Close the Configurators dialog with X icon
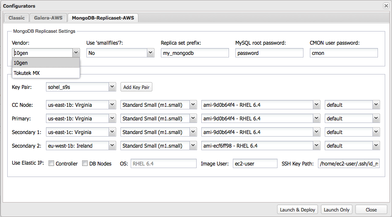 click(x=386, y=6)
